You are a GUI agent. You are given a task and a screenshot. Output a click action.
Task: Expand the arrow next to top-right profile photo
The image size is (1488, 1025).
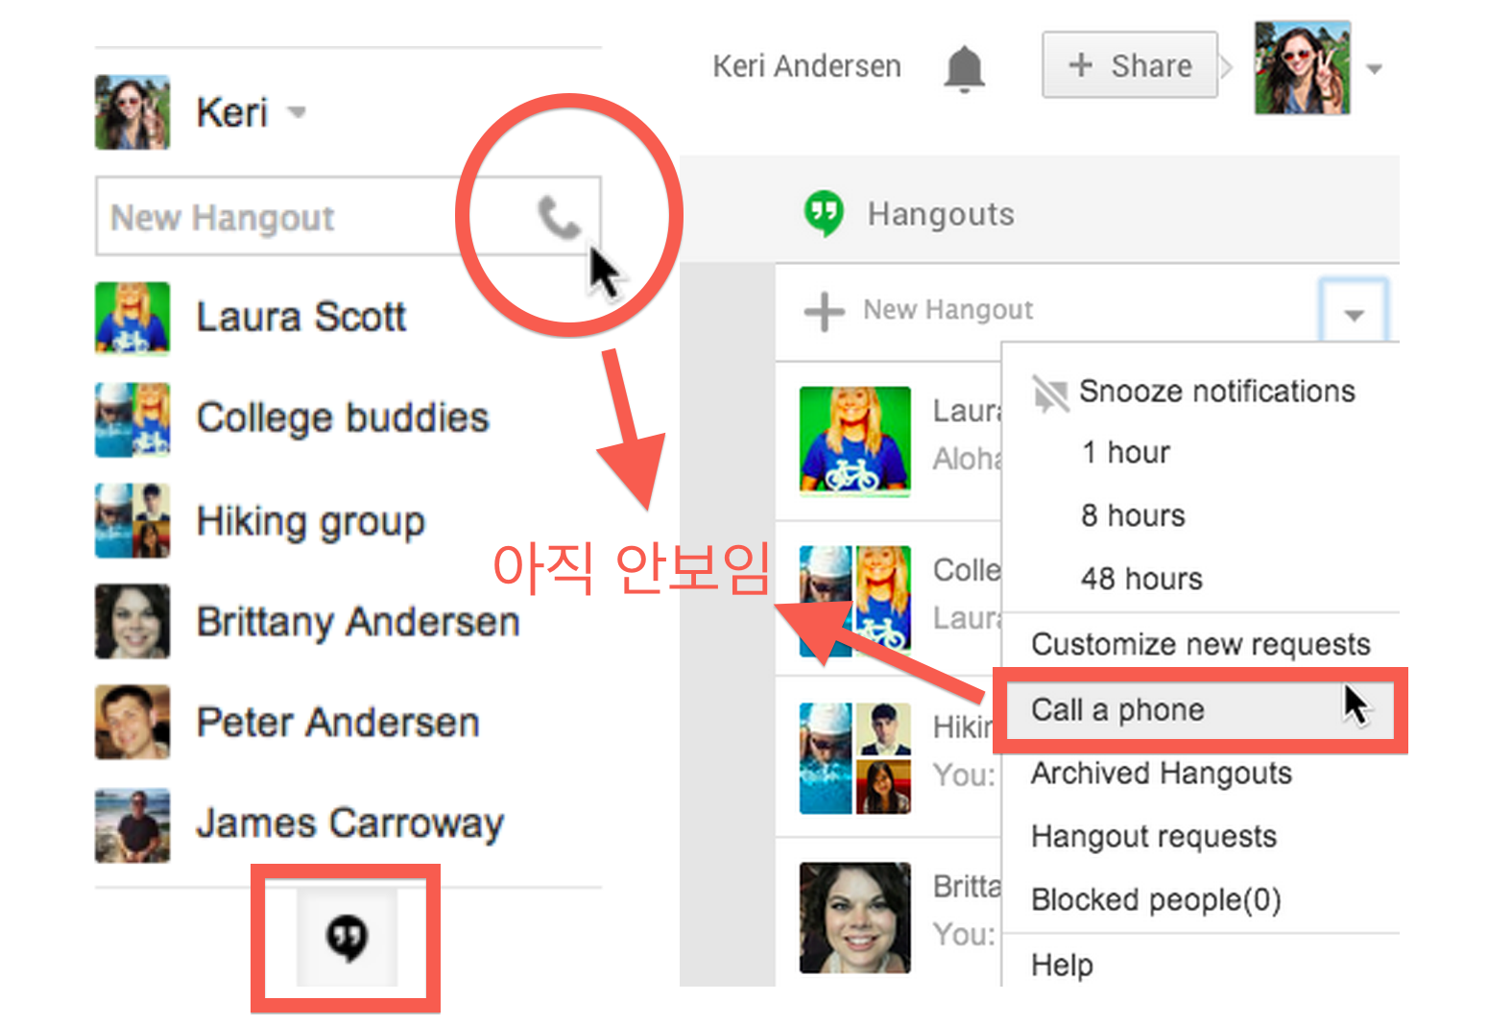click(x=1374, y=69)
